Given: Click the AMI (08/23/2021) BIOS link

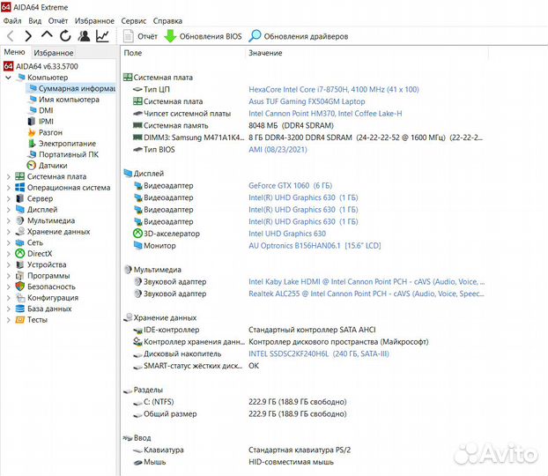Looking at the screenshot, I should click(x=278, y=149).
